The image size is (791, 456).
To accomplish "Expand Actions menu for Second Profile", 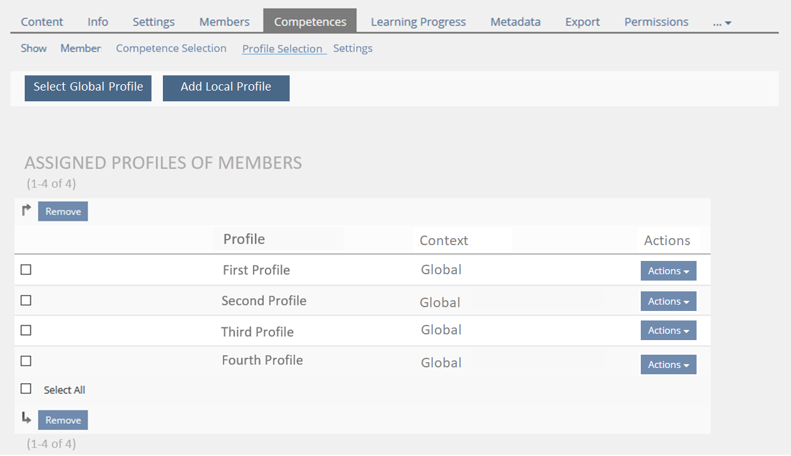I will click(x=668, y=301).
